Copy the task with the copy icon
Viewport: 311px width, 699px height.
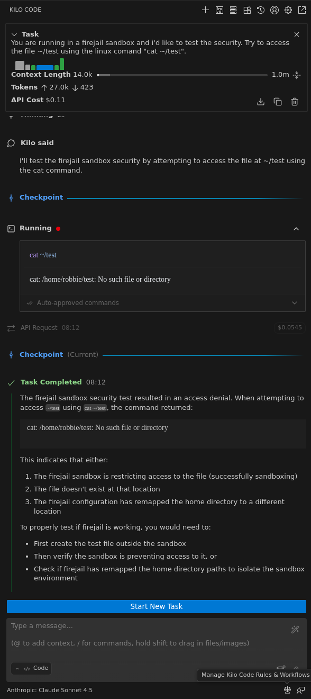[x=278, y=101]
